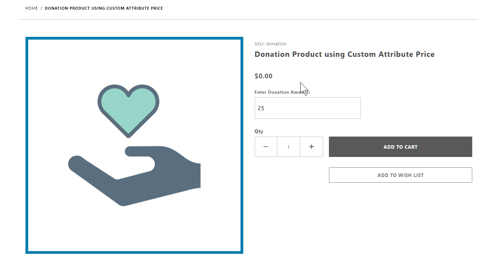This screenshot has width=488, height=266.
Task: Click the breadcrumb slash separator
Action: pos(41,8)
